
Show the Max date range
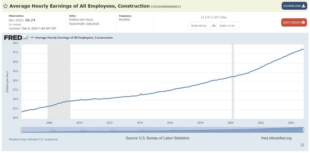224,17
